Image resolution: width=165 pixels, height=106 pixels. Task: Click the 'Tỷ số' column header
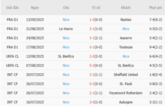point(96,8)
